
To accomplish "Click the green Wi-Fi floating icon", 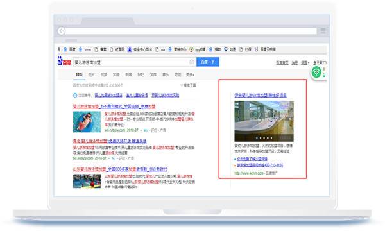I will (316, 72).
